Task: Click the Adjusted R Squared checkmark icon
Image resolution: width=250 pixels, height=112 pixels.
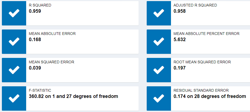Action: coord(159,13)
